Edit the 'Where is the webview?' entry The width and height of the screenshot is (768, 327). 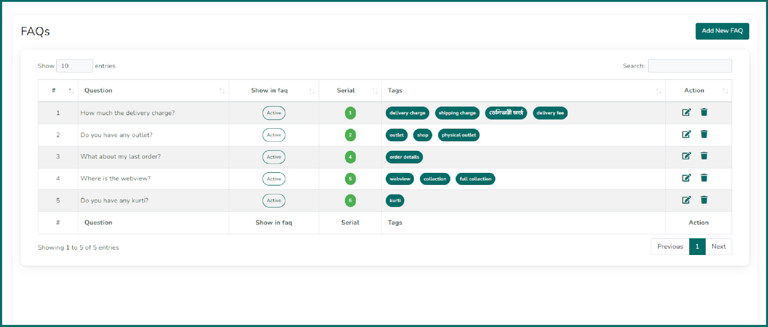[x=686, y=178]
